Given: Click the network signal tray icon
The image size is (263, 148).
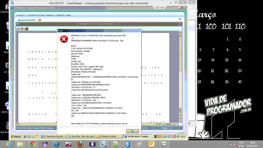Looking at the screenshot, I should point(230,144).
